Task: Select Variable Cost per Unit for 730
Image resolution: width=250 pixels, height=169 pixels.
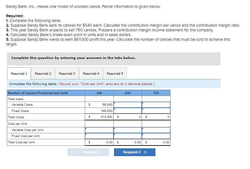Action: 156,130
